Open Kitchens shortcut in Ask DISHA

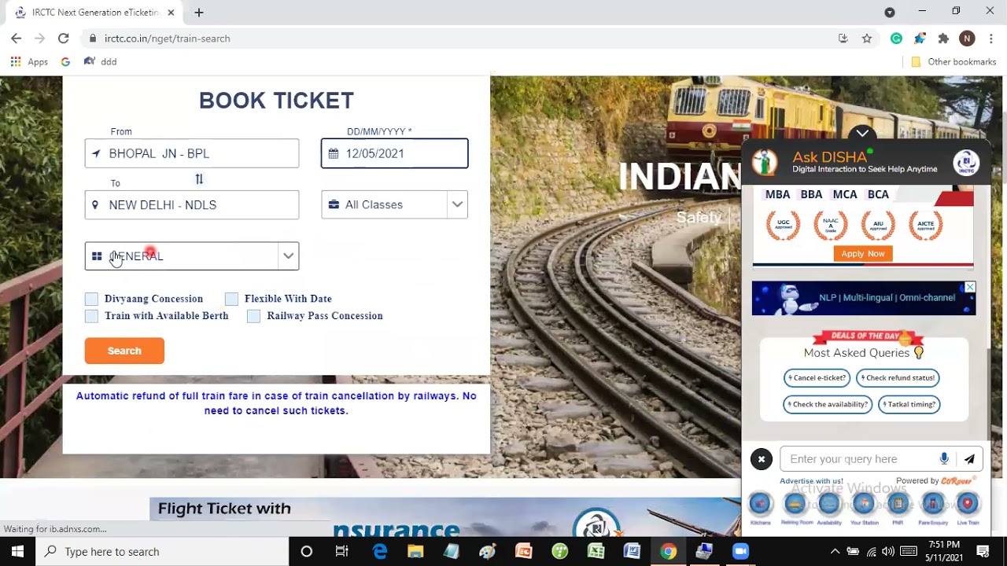(x=760, y=504)
